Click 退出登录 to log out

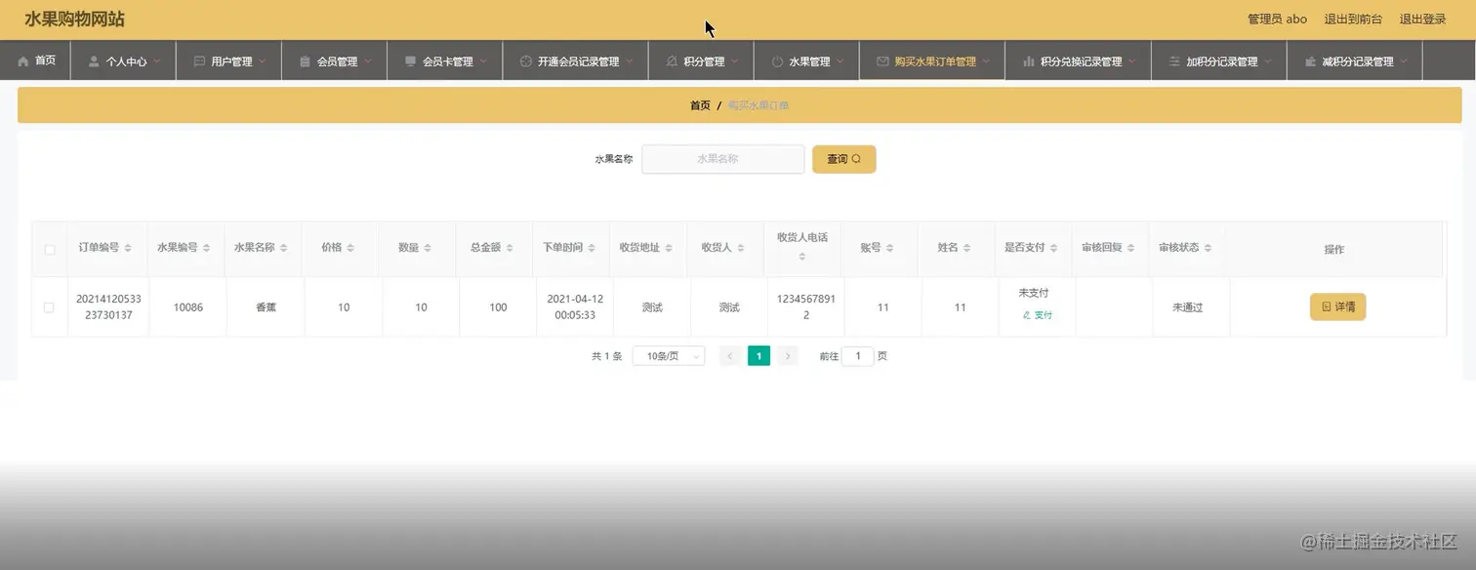click(1422, 19)
